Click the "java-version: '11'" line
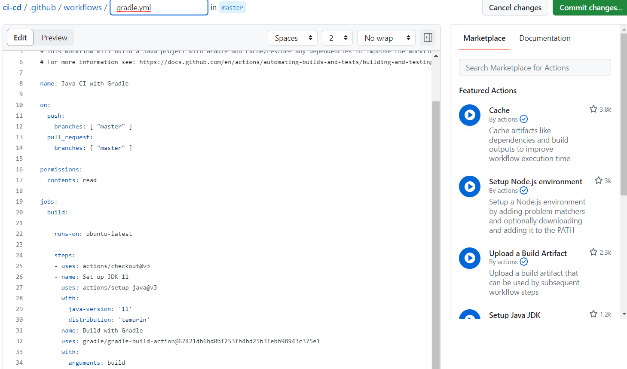The image size is (627, 369). [x=100, y=309]
